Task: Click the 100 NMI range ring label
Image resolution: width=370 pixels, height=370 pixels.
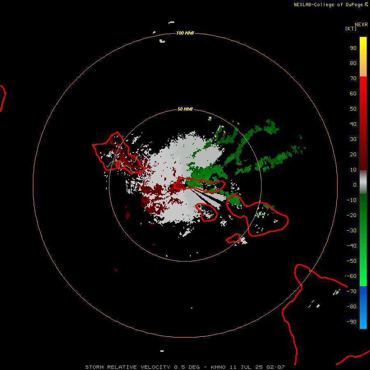Action: [x=185, y=33]
